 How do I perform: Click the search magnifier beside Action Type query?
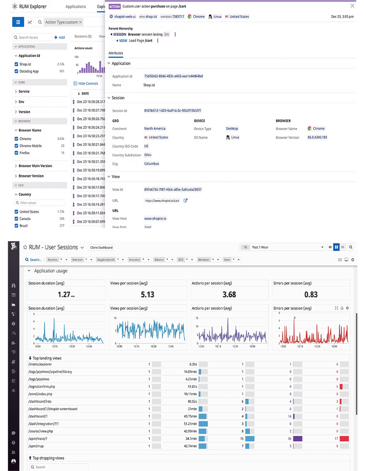coord(40,22)
